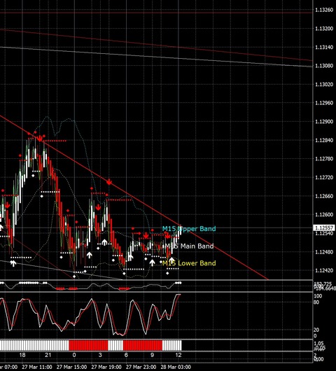Click the 1.12660 price level on the axis
336x371 pixels.
tap(324, 196)
